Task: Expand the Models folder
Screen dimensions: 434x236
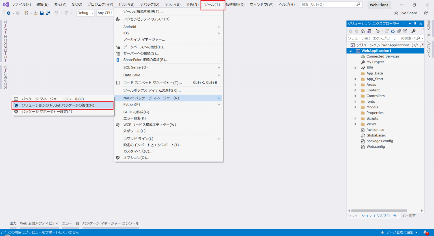Action: pyautogui.click(x=355, y=107)
